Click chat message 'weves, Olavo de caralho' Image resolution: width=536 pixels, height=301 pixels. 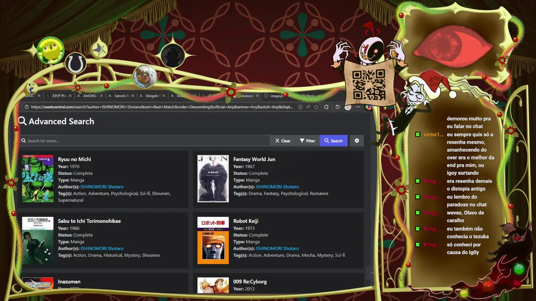click(465, 217)
